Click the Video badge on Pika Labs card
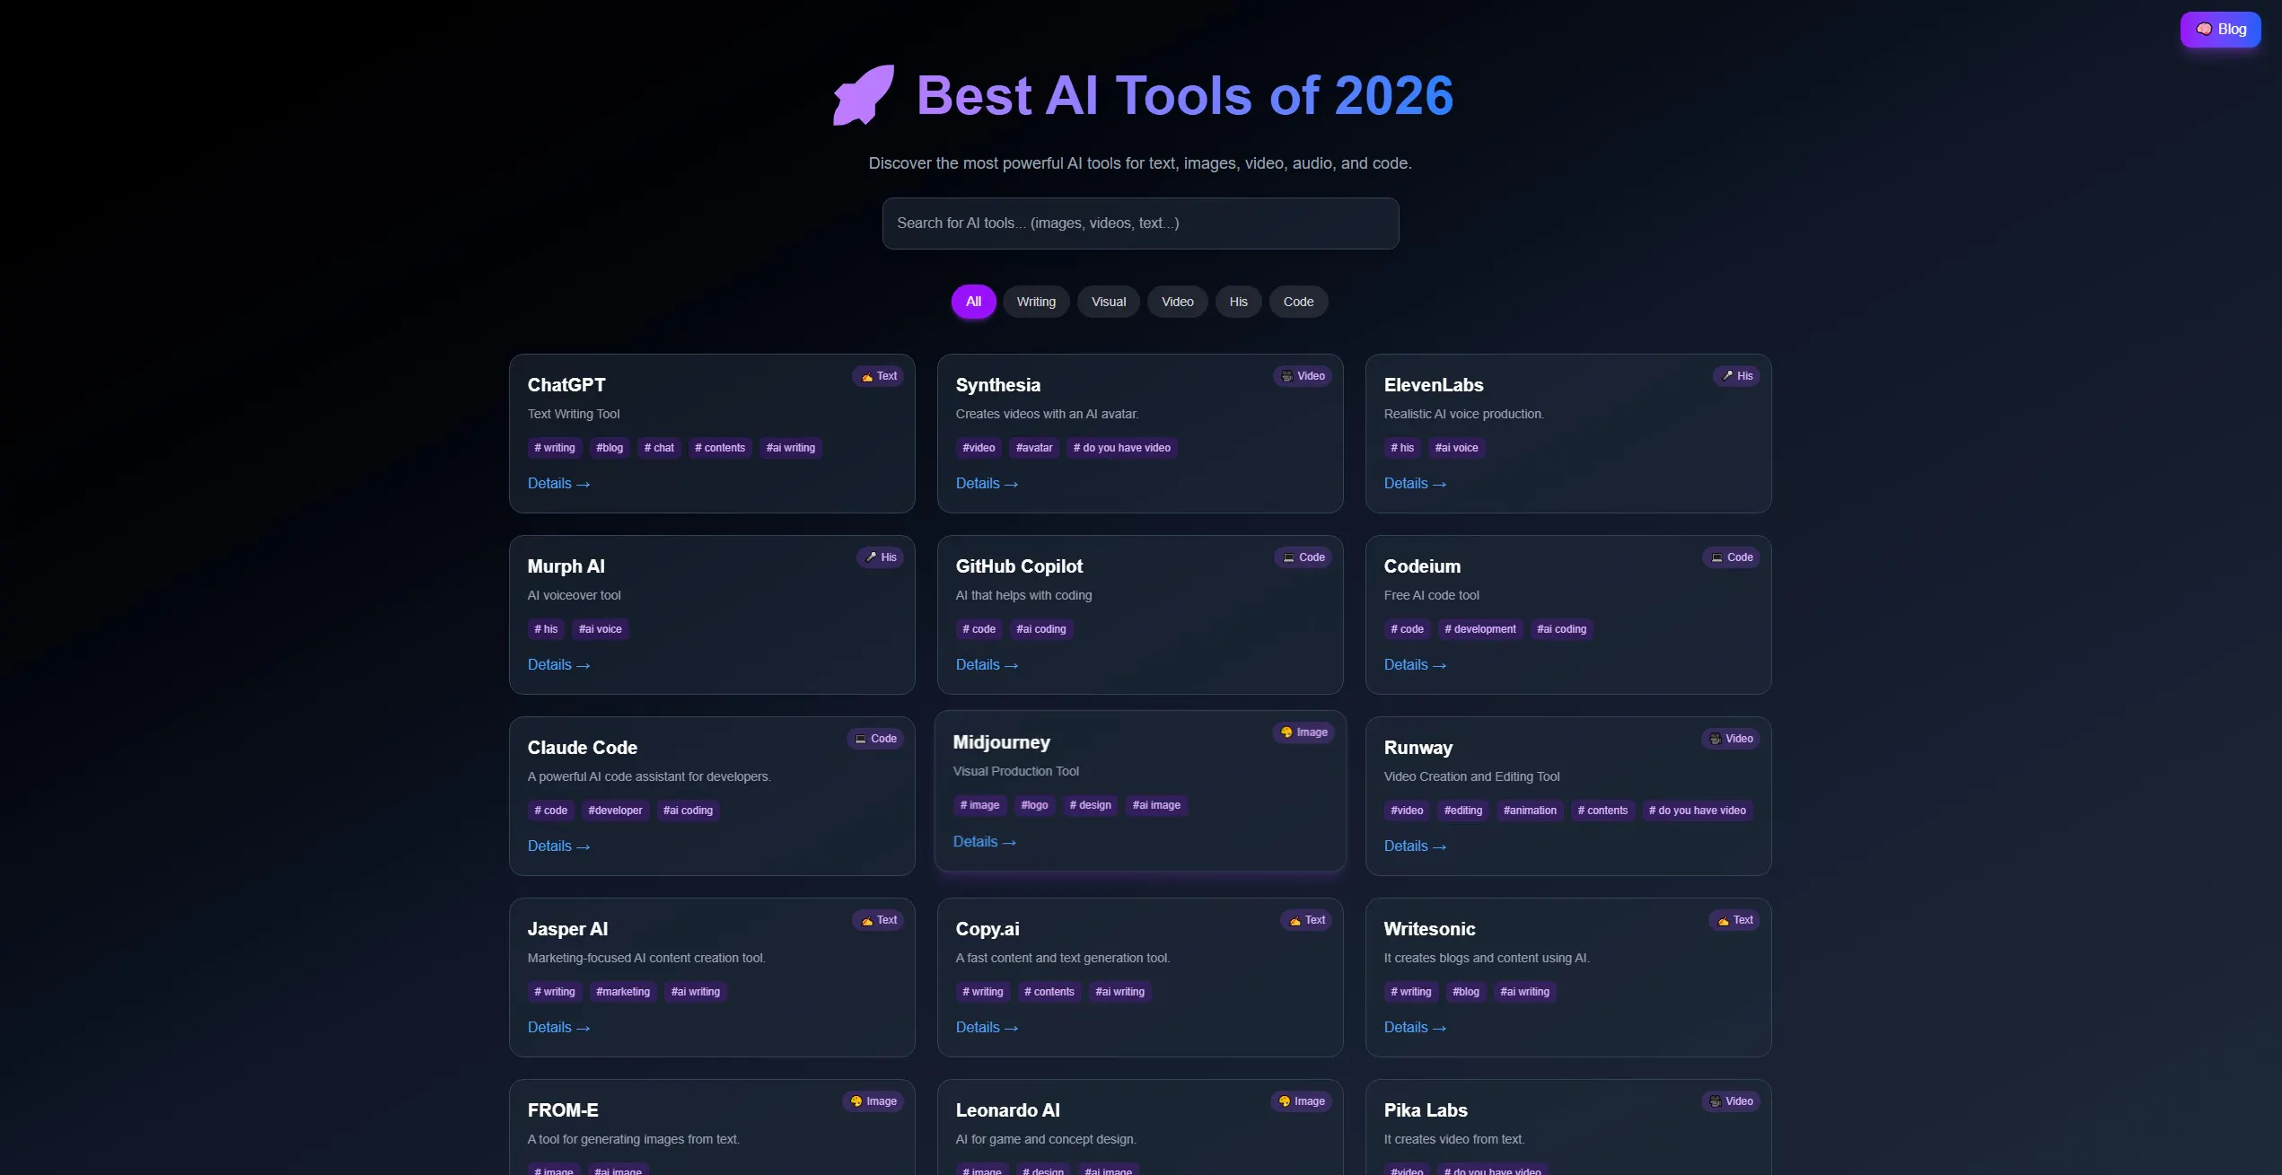This screenshot has height=1175, width=2282. pos(1731,1101)
